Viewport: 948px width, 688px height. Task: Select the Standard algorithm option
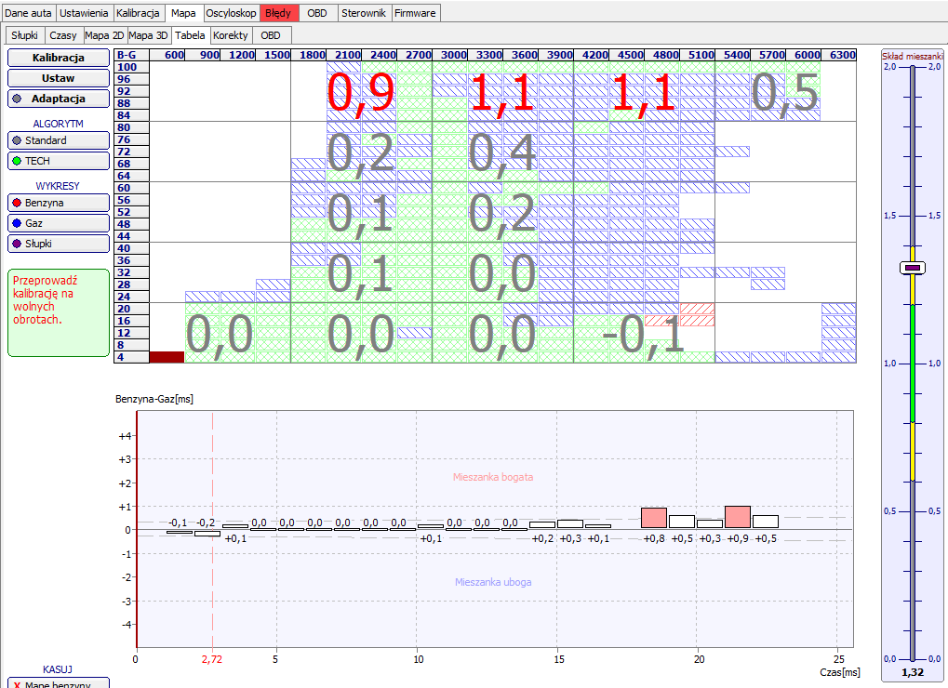pos(59,140)
